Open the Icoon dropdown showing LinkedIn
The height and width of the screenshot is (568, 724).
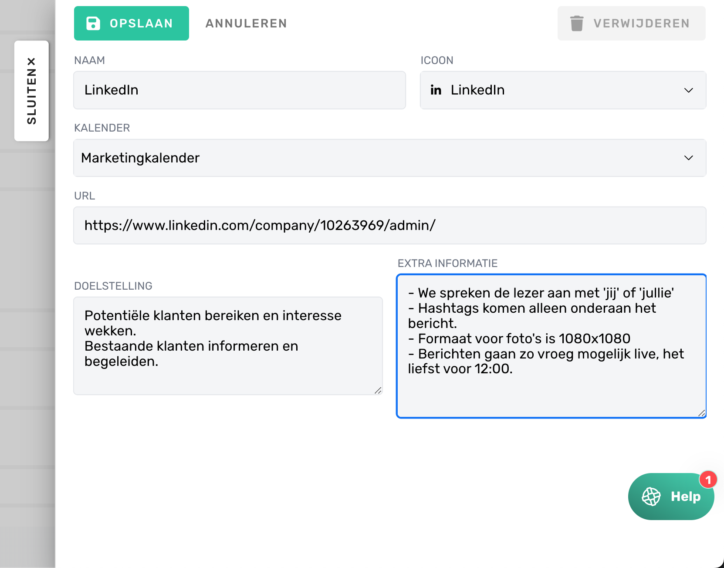click(x=563, y=90)
